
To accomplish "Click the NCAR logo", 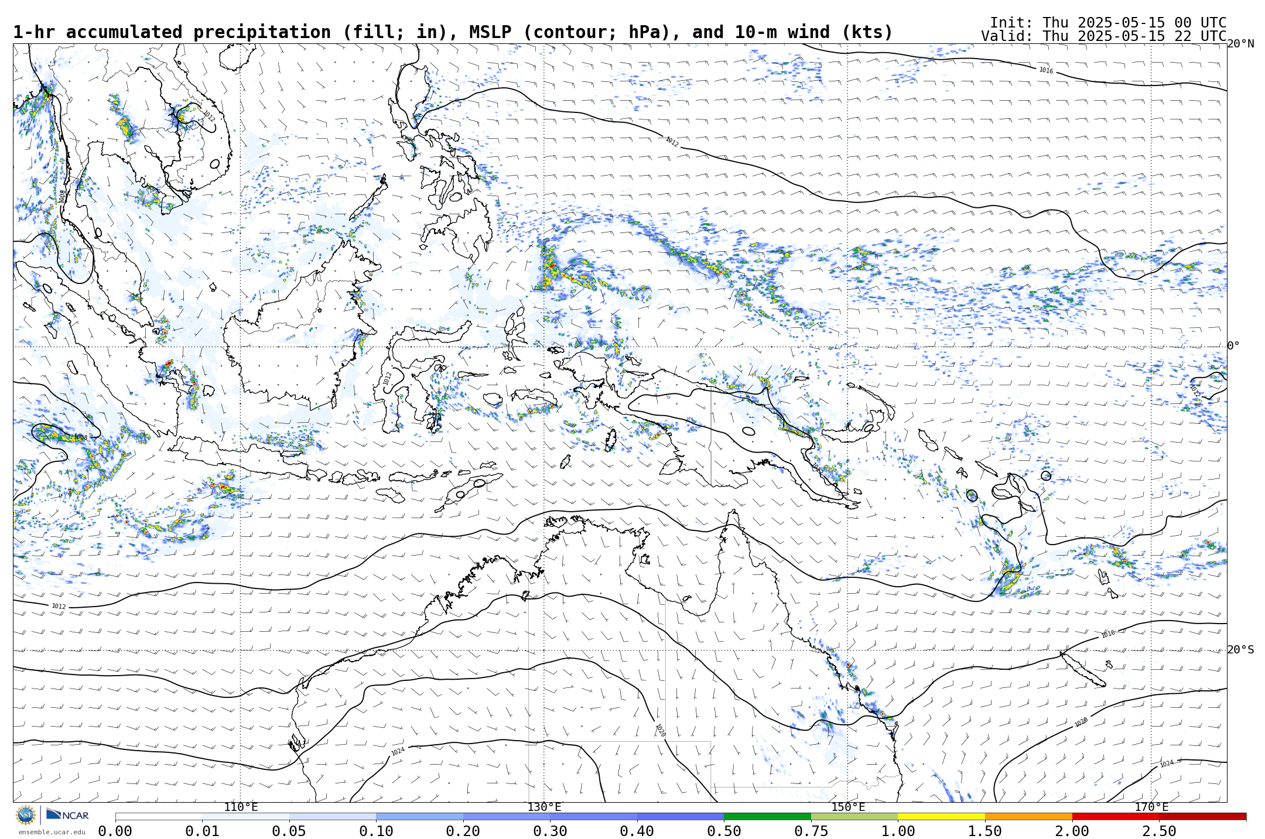I will [67, 814].
